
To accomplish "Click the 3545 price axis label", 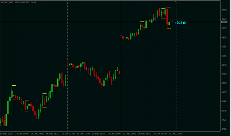I will click(x=224, y=65).
